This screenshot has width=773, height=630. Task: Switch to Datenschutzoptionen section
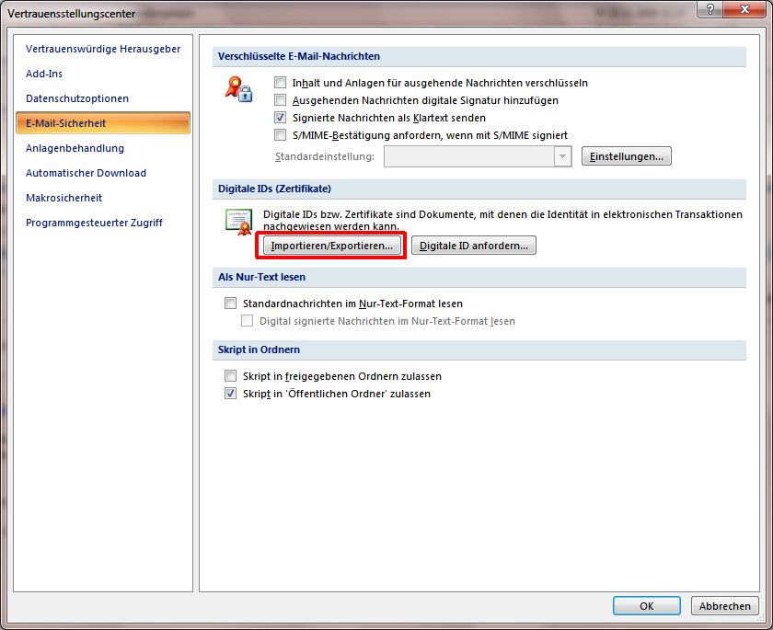pyautogui.click(x=77, y=98)
